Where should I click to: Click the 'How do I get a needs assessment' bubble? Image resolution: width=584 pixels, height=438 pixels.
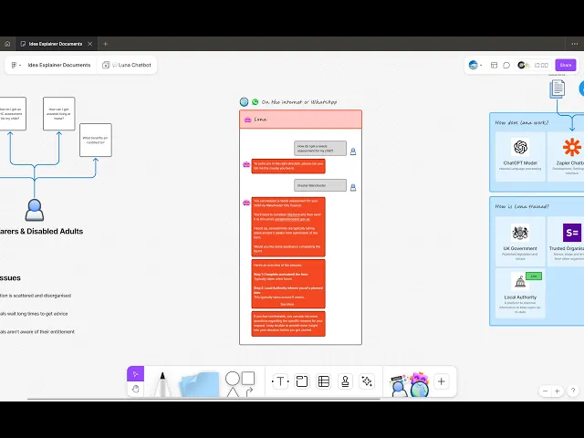320,148
